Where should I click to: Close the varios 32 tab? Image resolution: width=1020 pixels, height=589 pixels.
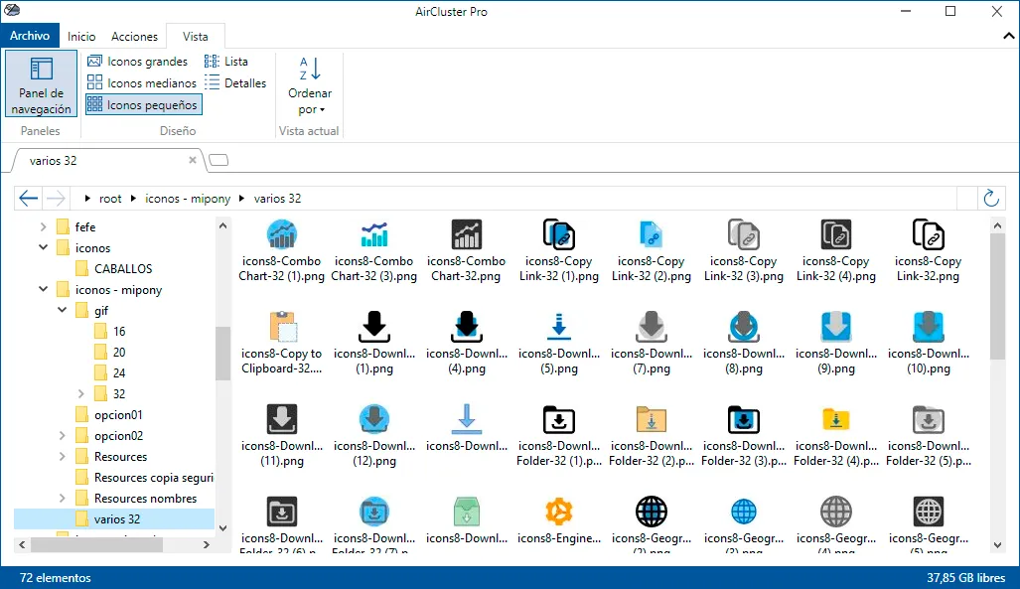click(x=193, y=160)
